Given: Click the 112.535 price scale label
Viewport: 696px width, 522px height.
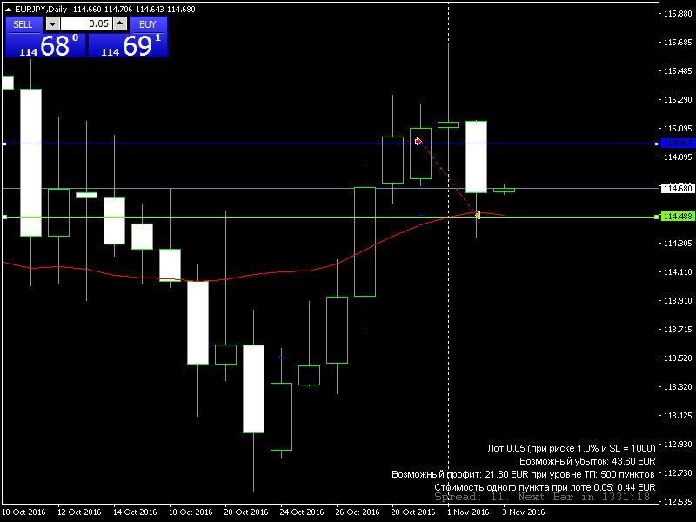Looking at the screenshot, I should 678,502.
